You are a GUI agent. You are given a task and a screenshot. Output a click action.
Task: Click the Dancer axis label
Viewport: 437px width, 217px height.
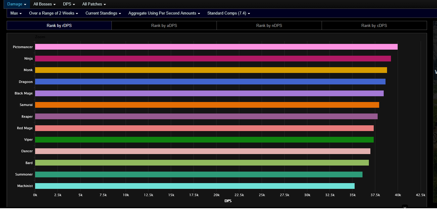click(x=27, y=151)
